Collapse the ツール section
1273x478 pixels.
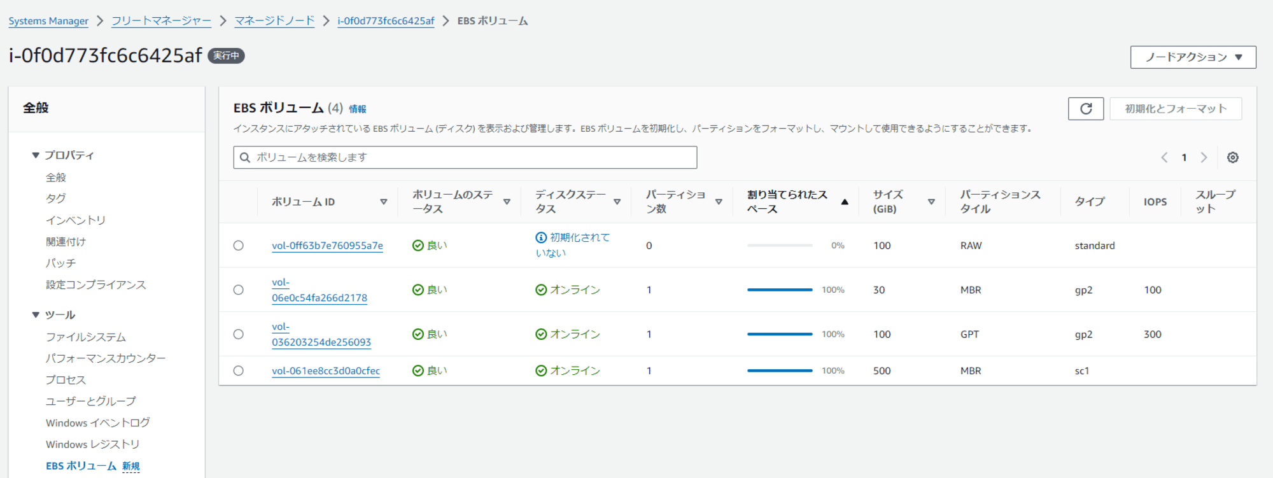[36, 315]
